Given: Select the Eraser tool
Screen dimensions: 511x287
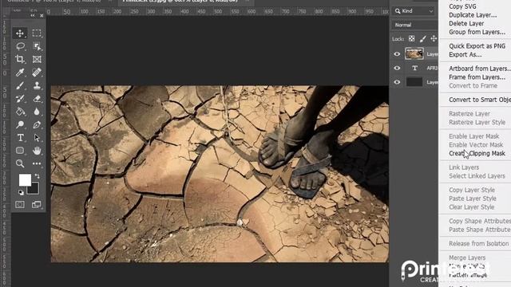Looking at the screenshot, I should pyautogui.click(x=37, y=98).
